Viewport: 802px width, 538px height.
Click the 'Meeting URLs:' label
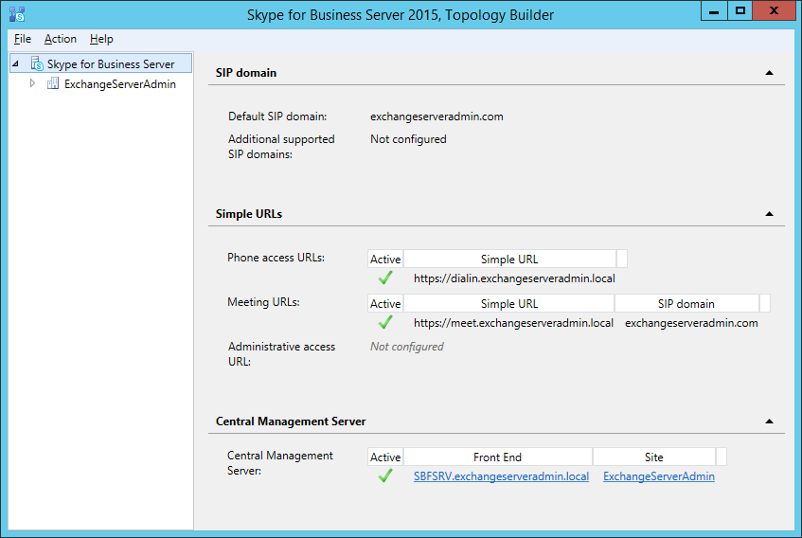pyautogui.click(x=263, y=302)
